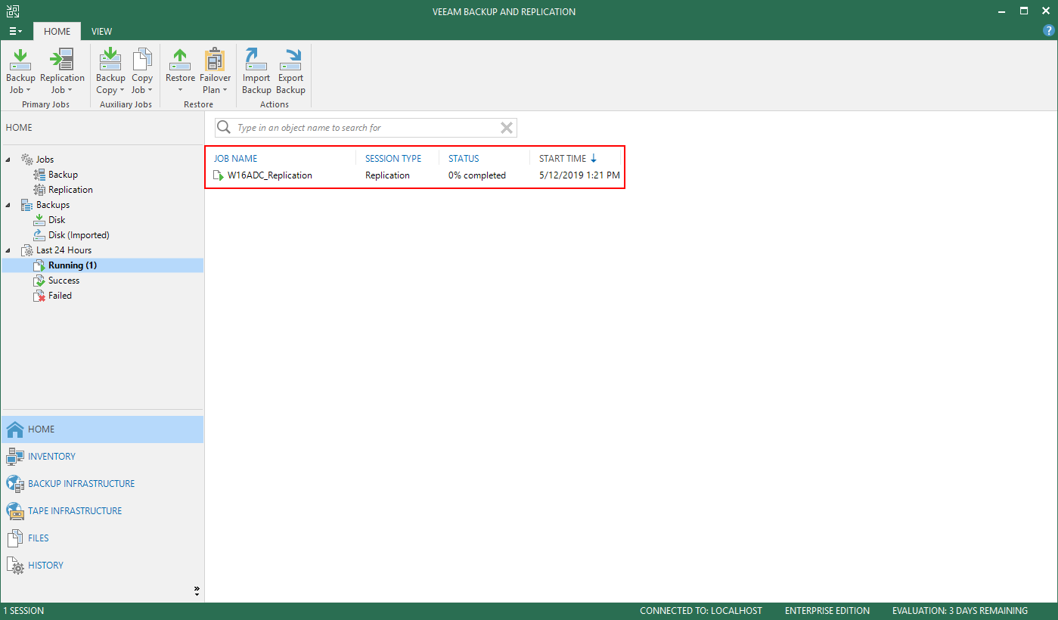This screenshot has width=1058, height=620.
Task: Click the '5/12/2019 1:21 PM' start time
Action: (579, 175)
